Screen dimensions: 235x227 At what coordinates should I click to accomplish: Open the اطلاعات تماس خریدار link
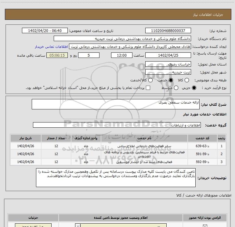pos(51,47)
